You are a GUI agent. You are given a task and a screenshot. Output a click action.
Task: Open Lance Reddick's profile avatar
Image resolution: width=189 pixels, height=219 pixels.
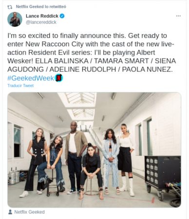tap(15, 19)
